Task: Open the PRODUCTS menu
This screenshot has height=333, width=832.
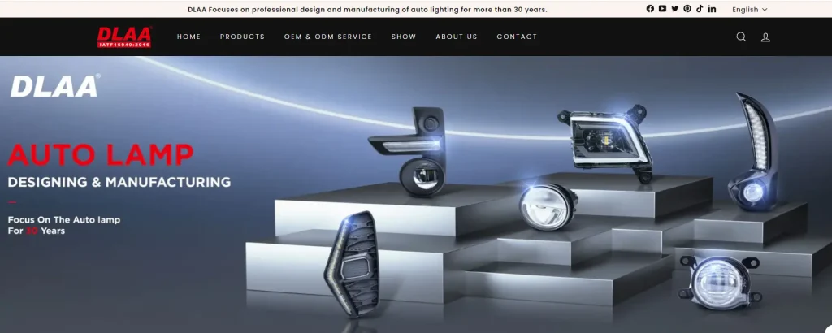Action: point(242,37)
